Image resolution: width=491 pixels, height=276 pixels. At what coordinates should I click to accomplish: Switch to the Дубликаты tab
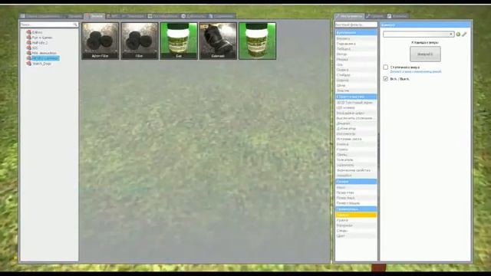pos(194,16)
